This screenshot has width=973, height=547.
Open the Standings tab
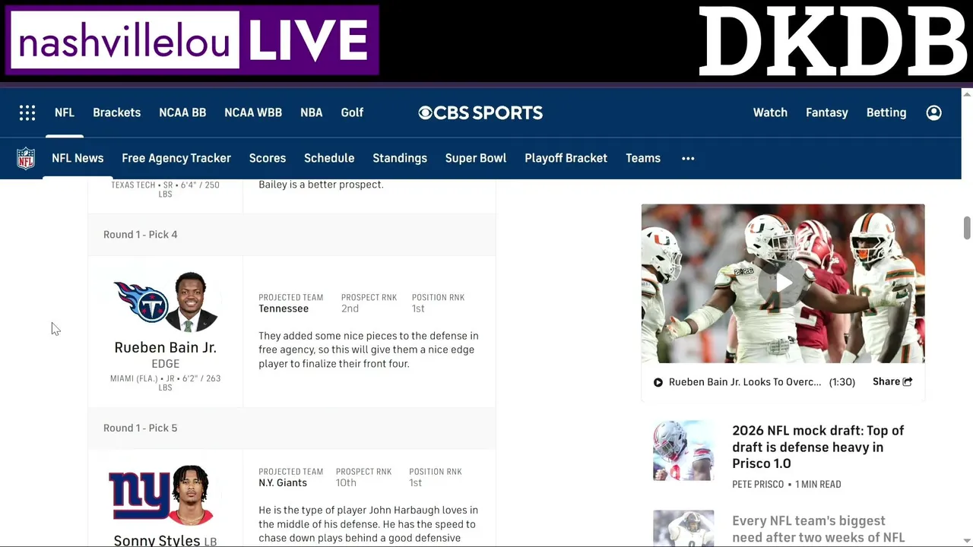click(400, 158)
